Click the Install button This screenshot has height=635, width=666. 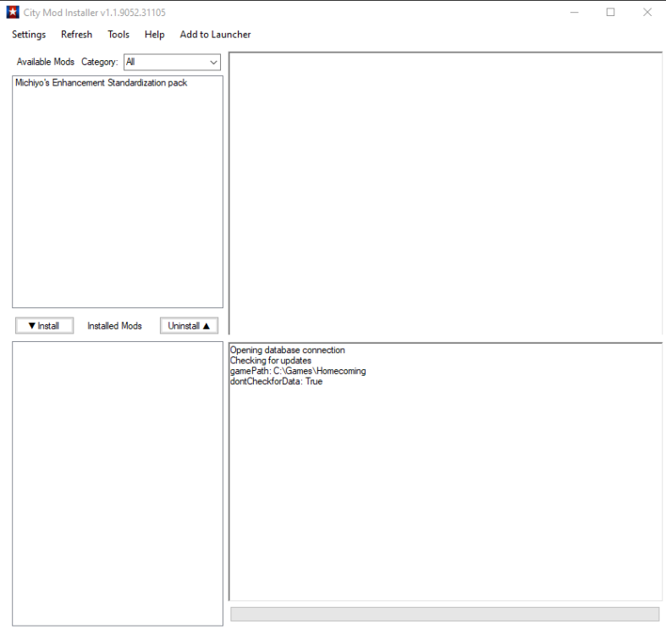(x=44, y=326)
